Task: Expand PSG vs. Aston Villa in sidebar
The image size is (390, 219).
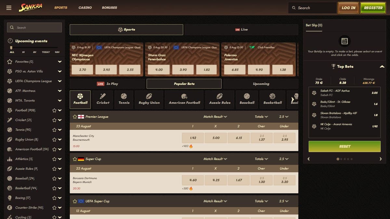Action: pos(60,71)
